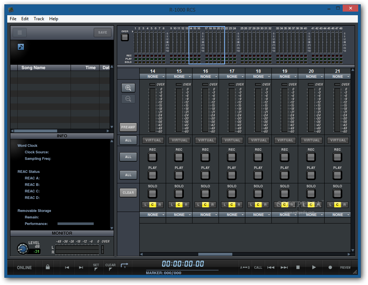Click the window resize grip icon
Viewport: 368px width, 285px height.
pyautogui.click(x=355, y=272)
